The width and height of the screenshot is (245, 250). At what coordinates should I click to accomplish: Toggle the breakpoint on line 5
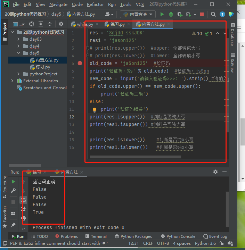click(80, 63)
